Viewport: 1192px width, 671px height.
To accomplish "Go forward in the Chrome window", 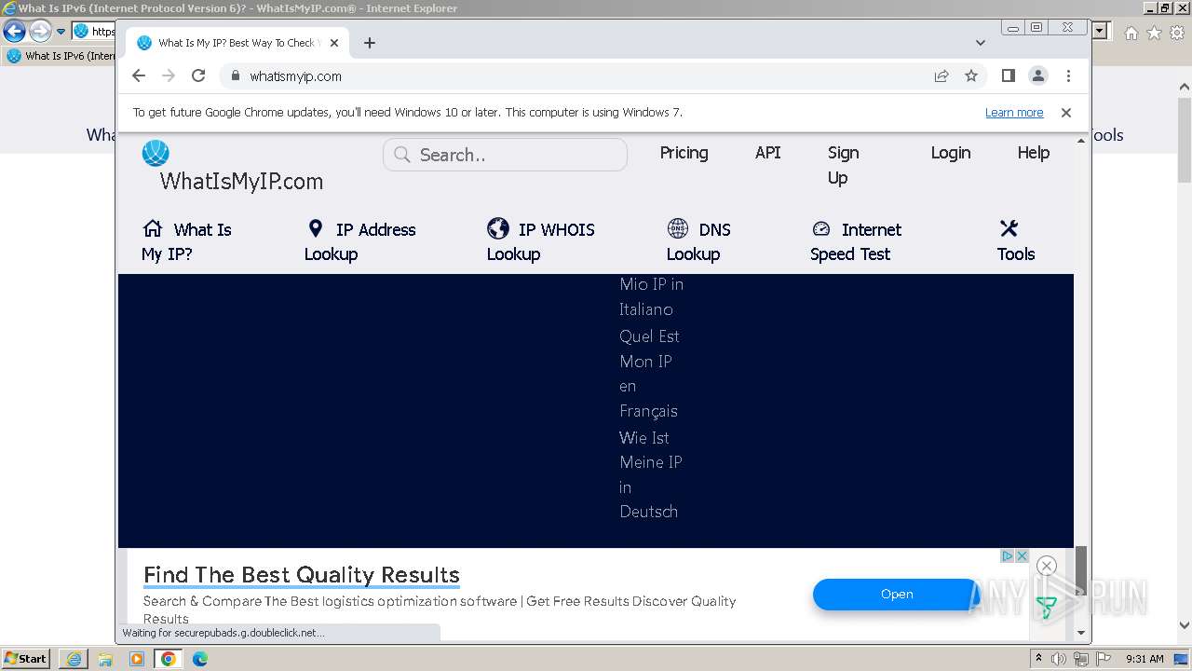I will pyautogui.click(x=169, y=75).
